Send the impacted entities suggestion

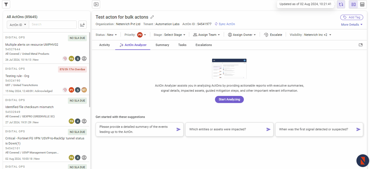268,129
